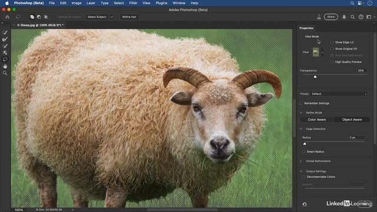Open the Help menu
The height and width of the screenshot is (212, 377).
coord(194,3)
